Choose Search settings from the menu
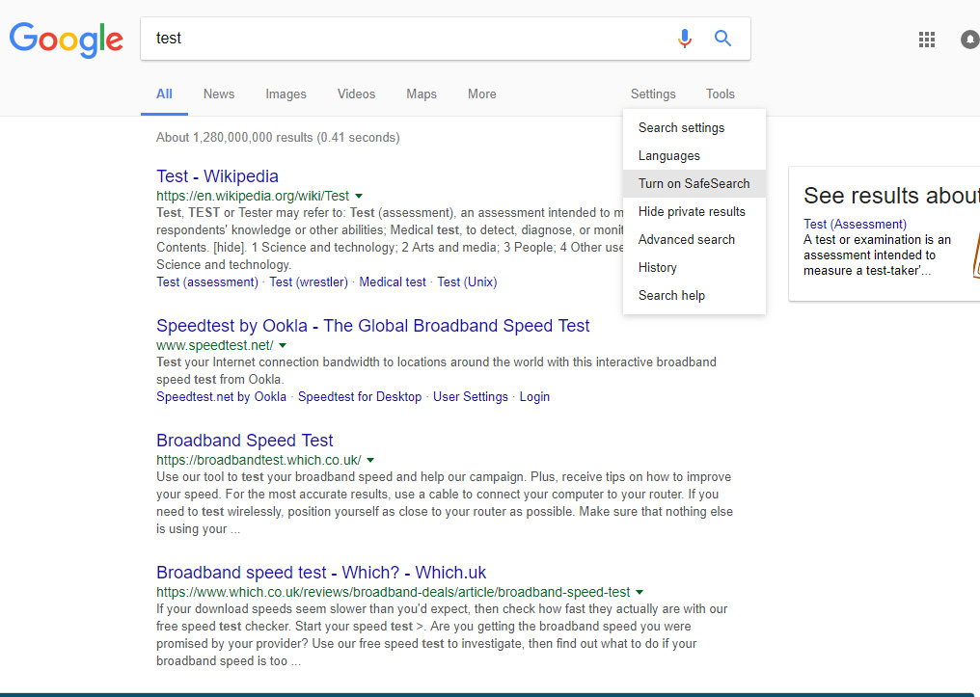Image resolution: width=980 pixels, height=697 pixels. (694, 128)
